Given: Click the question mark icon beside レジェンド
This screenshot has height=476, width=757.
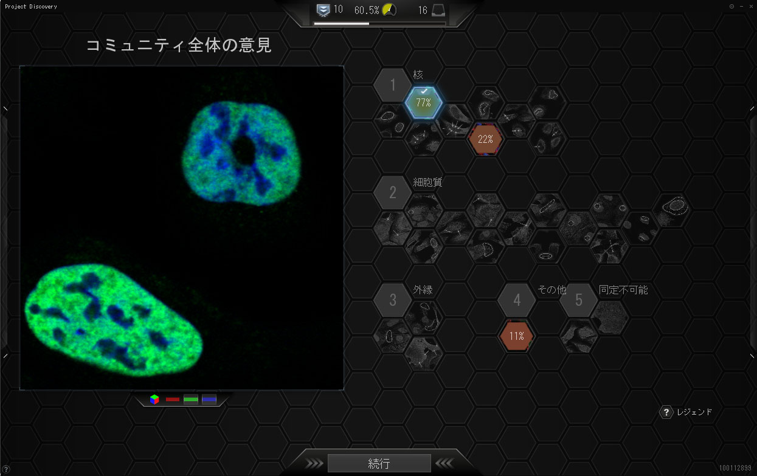Looking at the screenshot, I should [666, 412].
